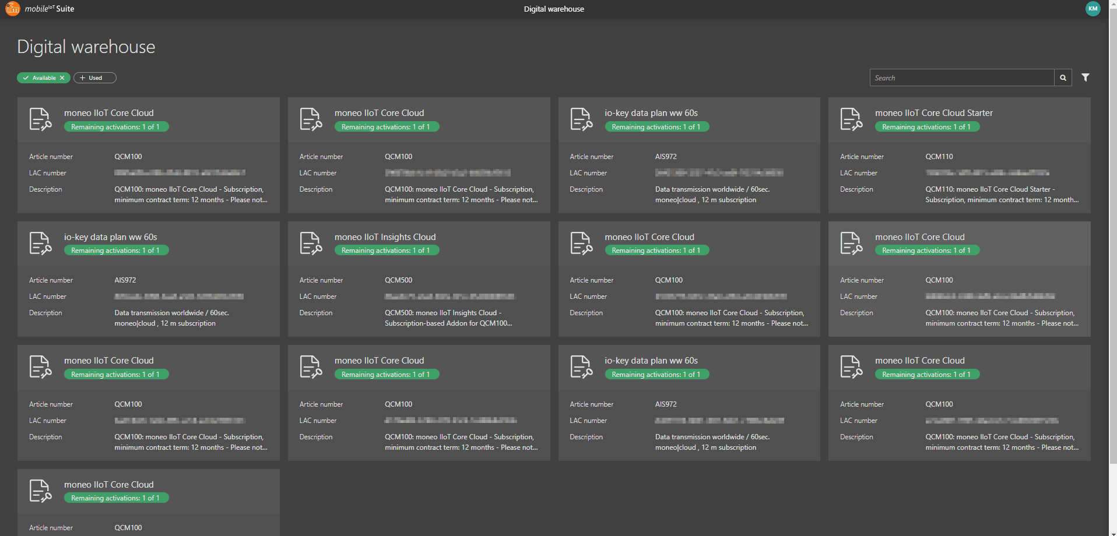Open the KM user avatar menu
The width and height of the screenshot is (1117, 536).
pyautogui.click(x=1093, y=9)
